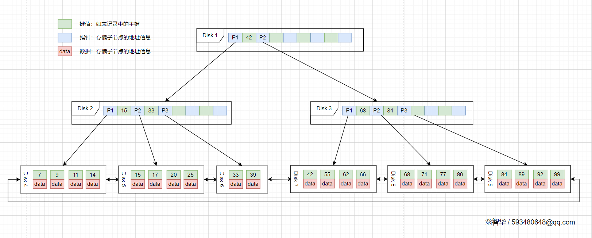
Task: Select key 42 in the Disk 1 root node
Action: point(249,38)
